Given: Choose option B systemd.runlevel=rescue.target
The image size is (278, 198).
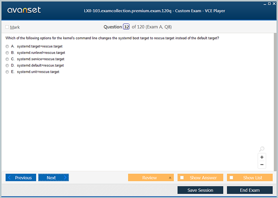Looking at the screenshot, I should tap(7, 53).
